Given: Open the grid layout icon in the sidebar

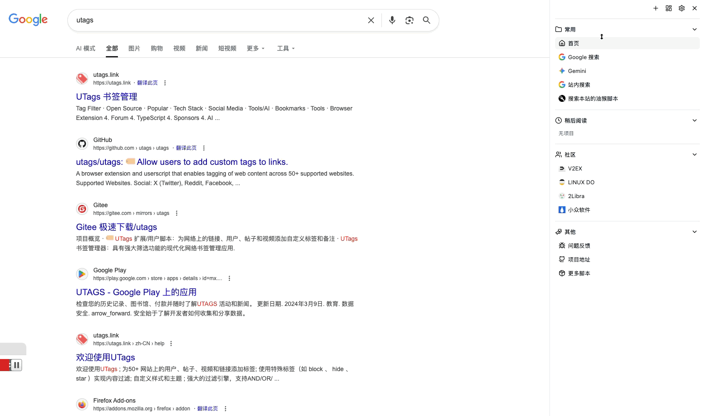Looking at the screenshot, I should (668, 8).
